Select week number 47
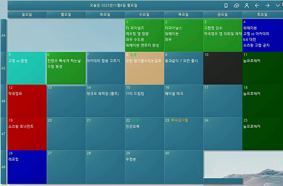This screenshot has height=186, width=283. tap(4, 134)
